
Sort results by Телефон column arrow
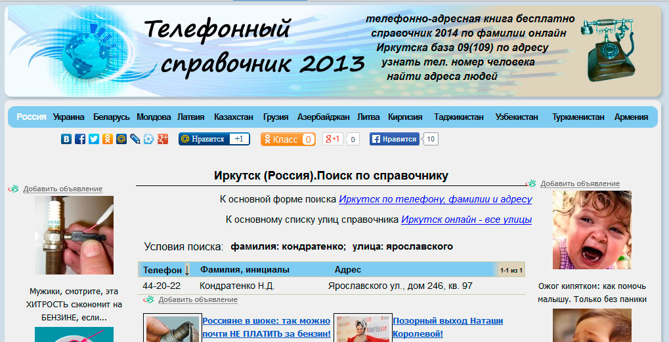pos(187,270)
